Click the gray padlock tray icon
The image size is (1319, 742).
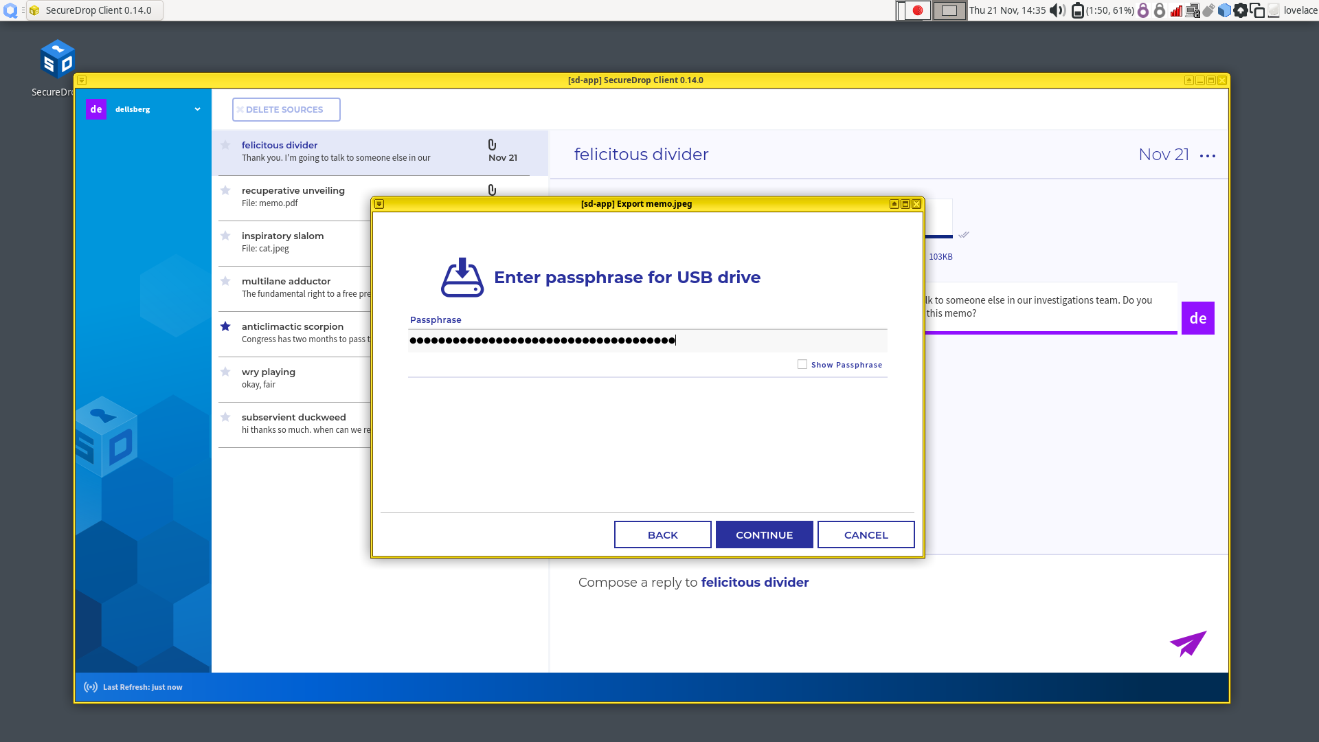coord(1160,10)
